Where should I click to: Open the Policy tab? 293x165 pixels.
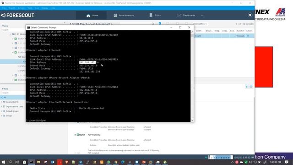(x=155, y=15)
